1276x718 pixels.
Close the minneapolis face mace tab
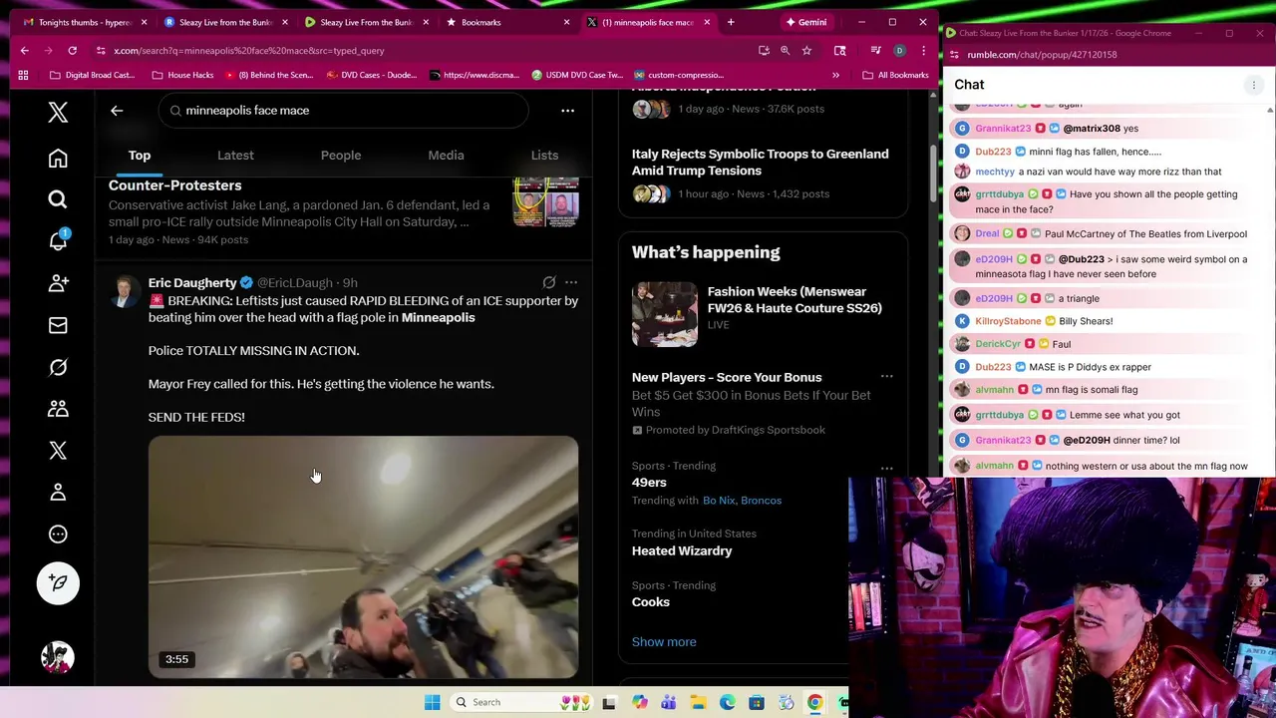tap(708, 22)
